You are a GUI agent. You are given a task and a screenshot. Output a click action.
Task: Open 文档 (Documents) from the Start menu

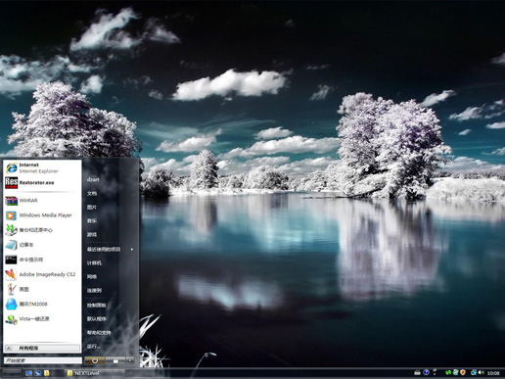(111, 193)
